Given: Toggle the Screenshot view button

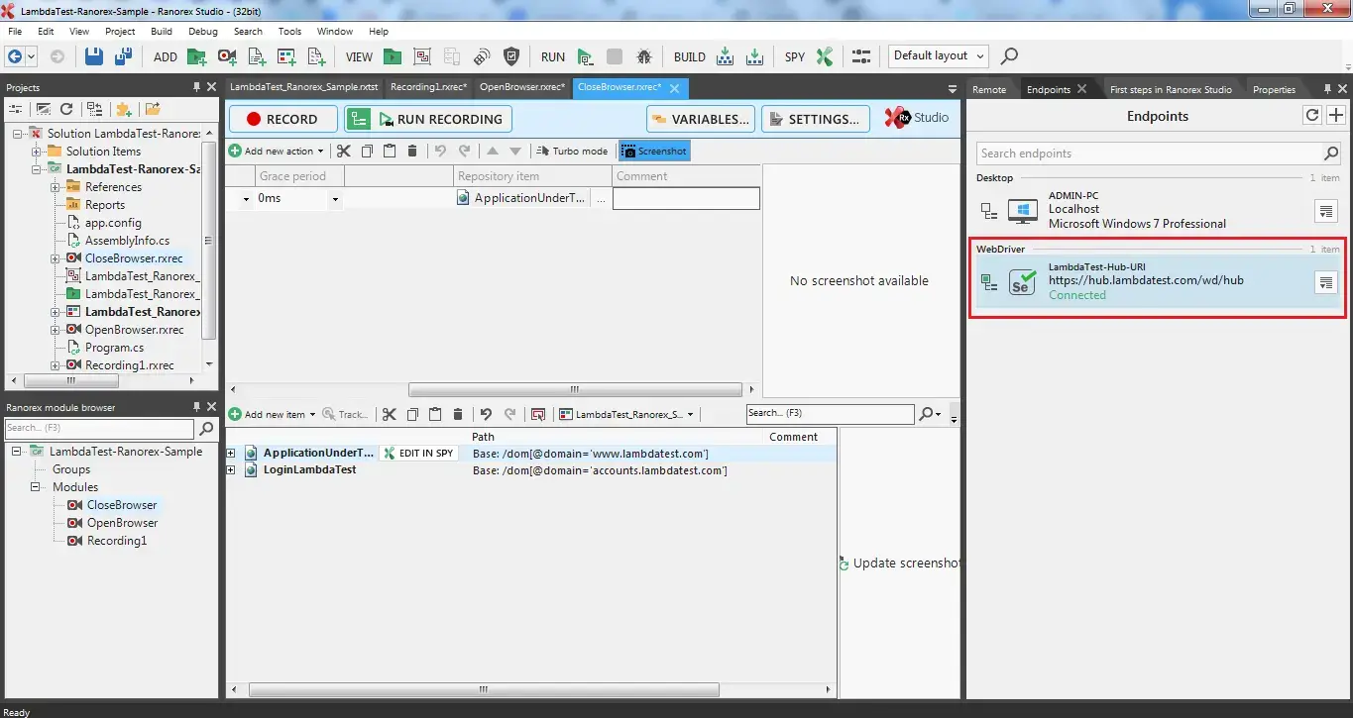Looking at the screenshot, I should point(653,152).
